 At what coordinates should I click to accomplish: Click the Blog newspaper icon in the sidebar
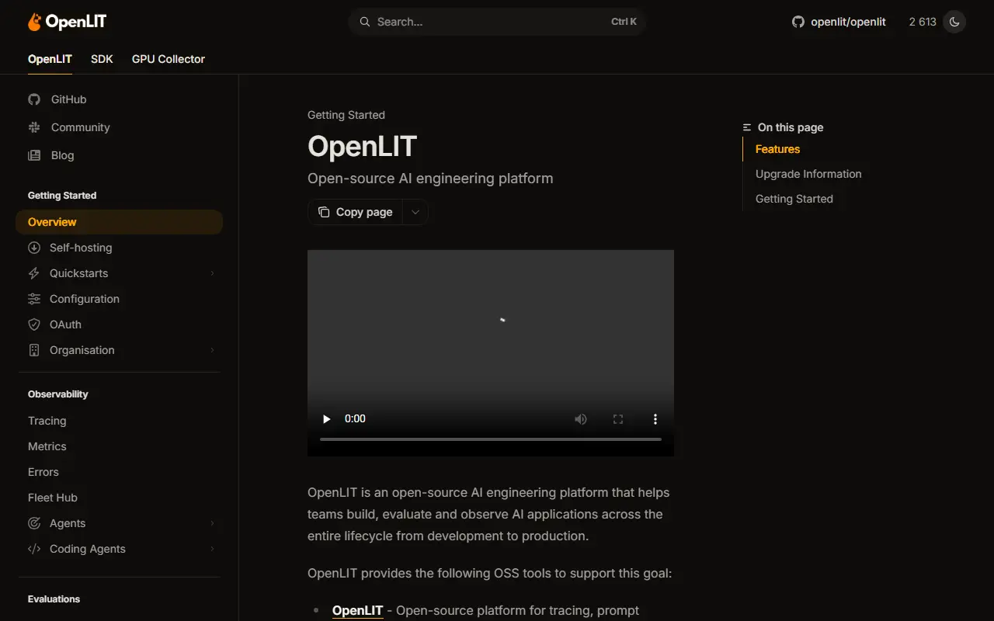point(34,155)
